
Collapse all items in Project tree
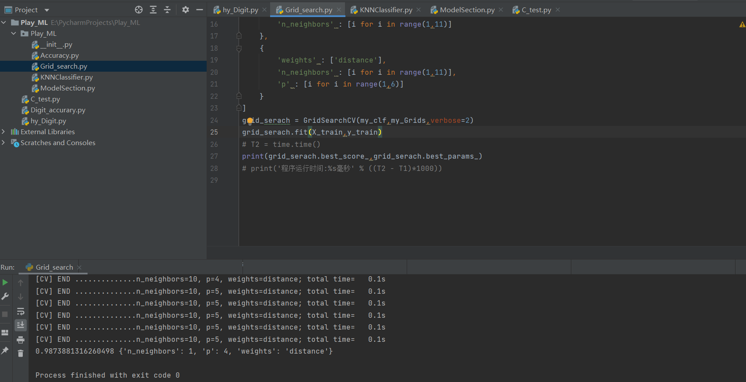coord(167,10)
